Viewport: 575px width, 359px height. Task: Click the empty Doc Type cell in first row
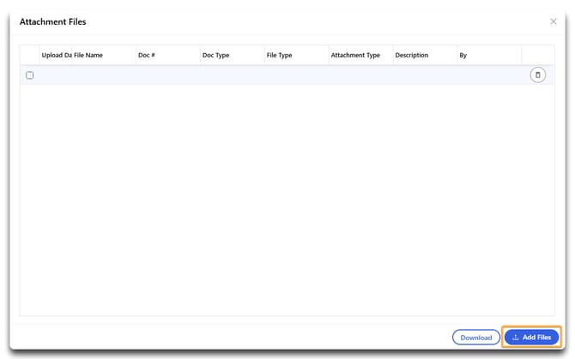pyautogui.click(x=232, y=75)
